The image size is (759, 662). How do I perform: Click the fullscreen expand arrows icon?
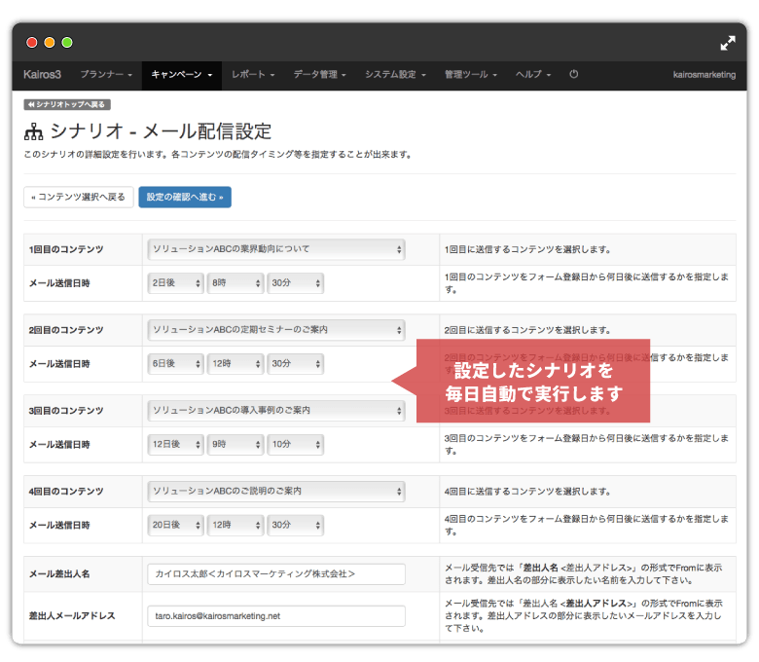pos(728,43)
